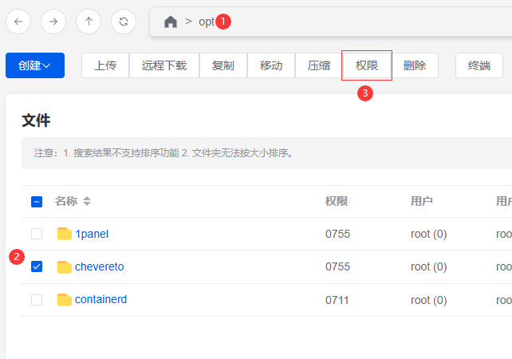The image size is (512, 359).
Task: Open the 创建 dropdown menu
Action: point(35,65)
